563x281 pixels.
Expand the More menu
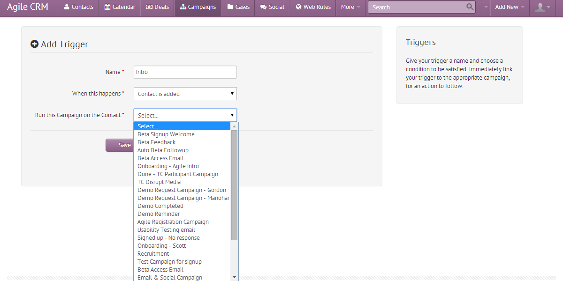tap(350, 7)
